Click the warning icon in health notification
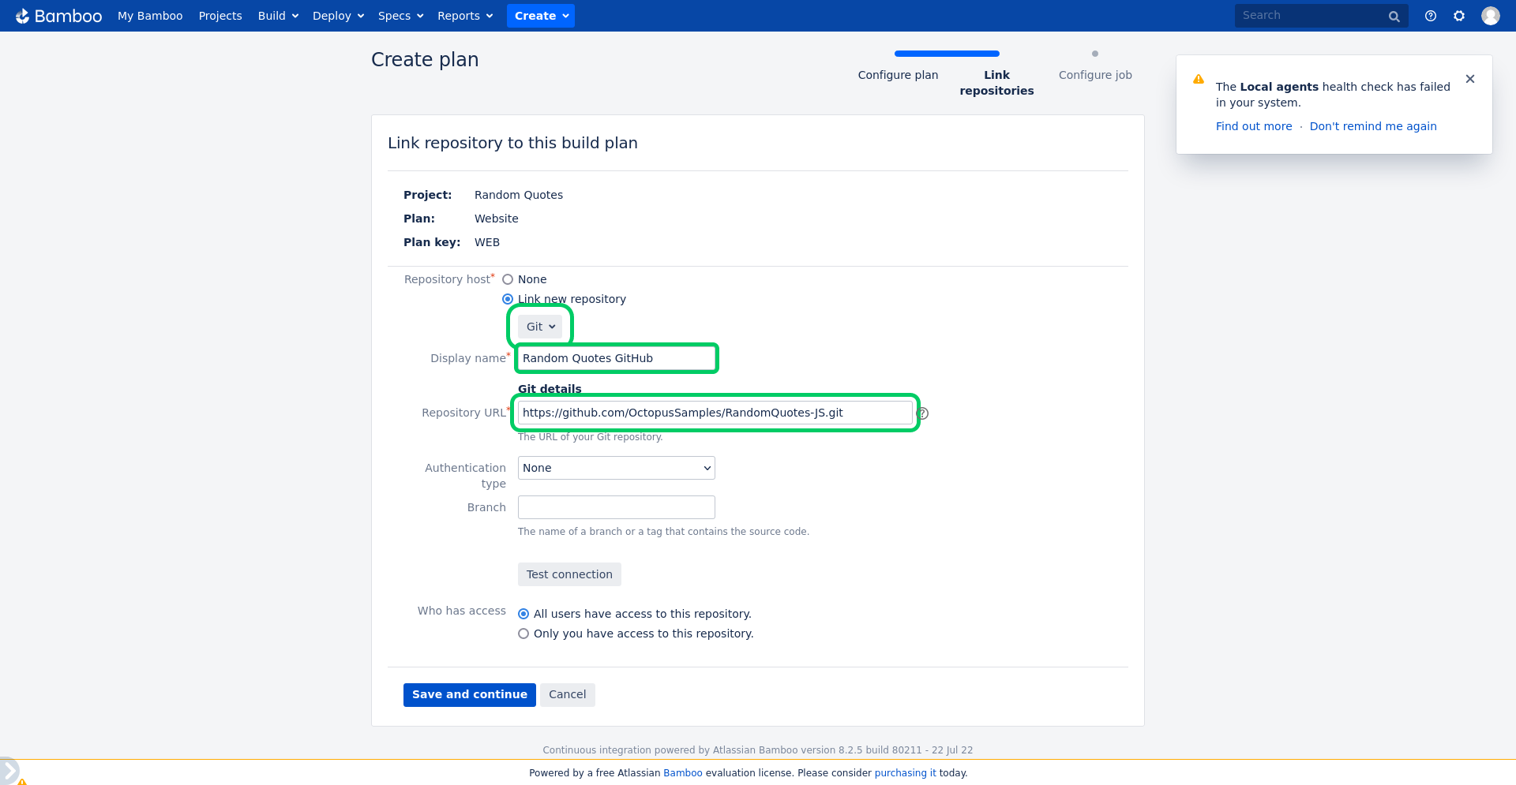The height and width of the screenshot is (785, 1516). [1198, 79]
